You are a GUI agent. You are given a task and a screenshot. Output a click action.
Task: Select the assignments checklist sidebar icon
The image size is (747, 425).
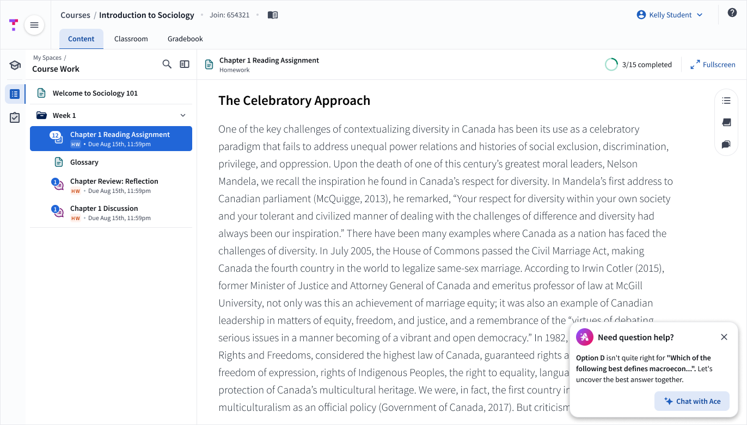click(15, 117)
